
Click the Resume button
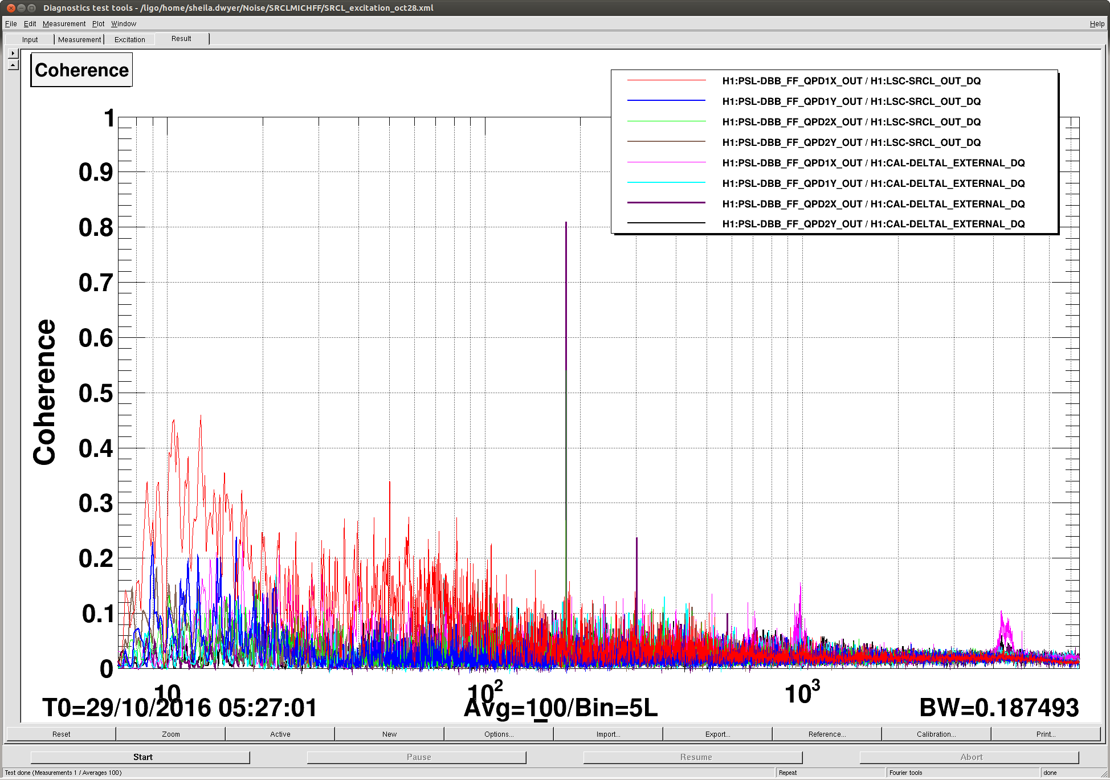693,757
